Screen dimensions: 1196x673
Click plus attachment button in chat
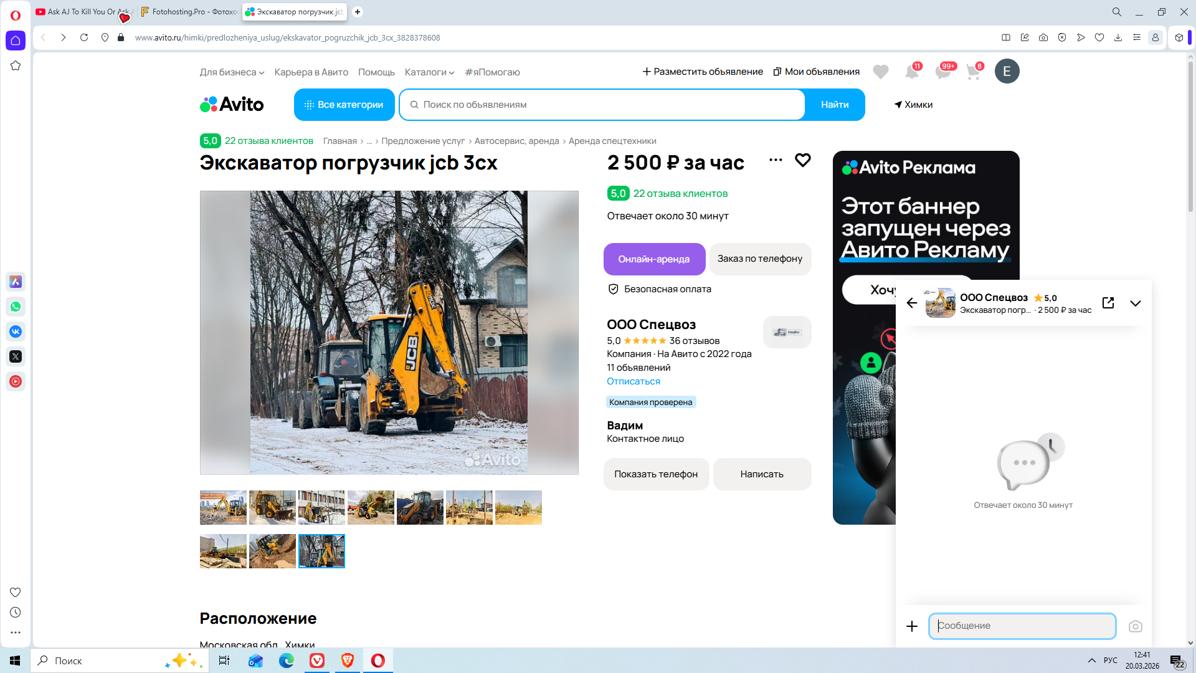[x=912, y=626]
